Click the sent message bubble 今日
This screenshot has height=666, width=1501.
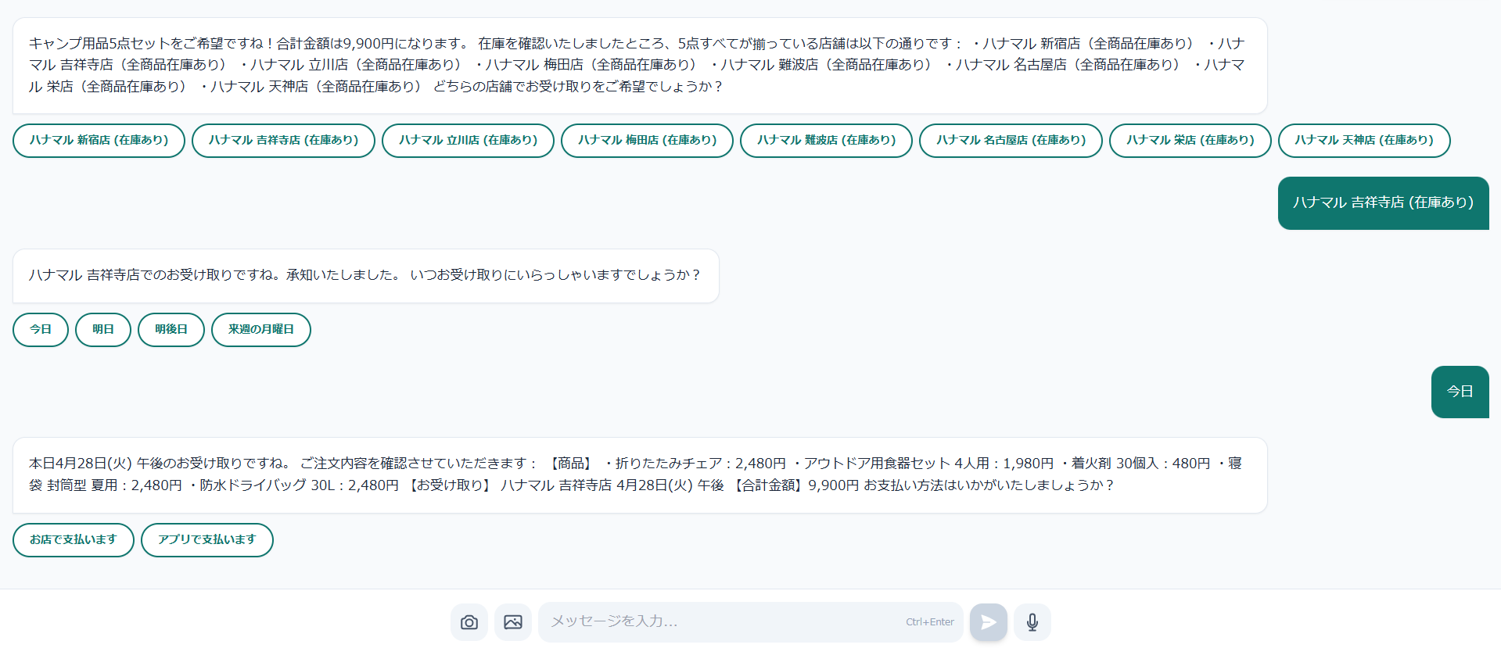(1460, 392)
